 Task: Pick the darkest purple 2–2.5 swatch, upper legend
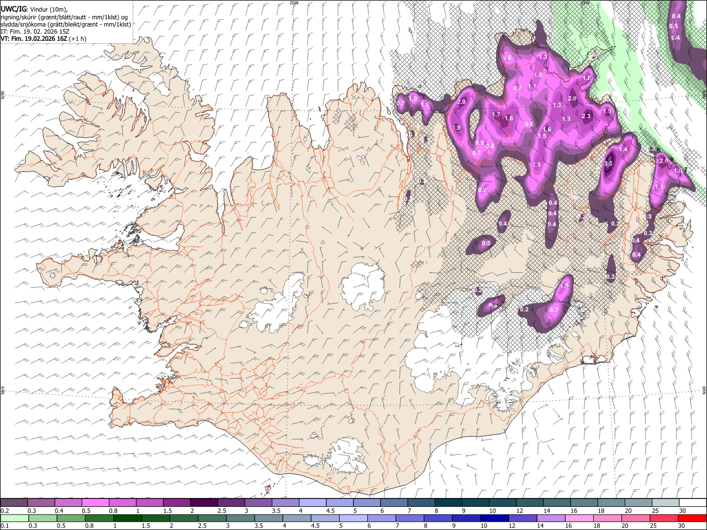tap(203, 503)
